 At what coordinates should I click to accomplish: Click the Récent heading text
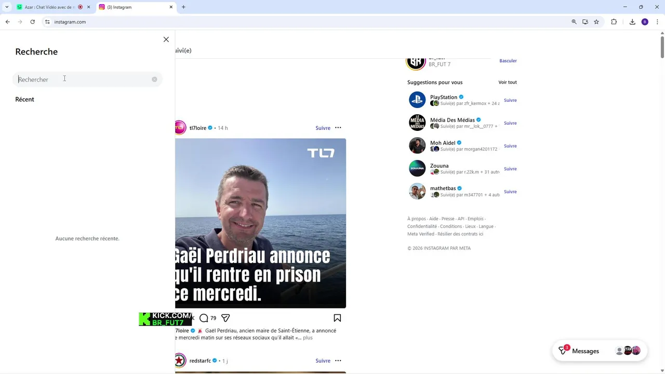point(24,99)
